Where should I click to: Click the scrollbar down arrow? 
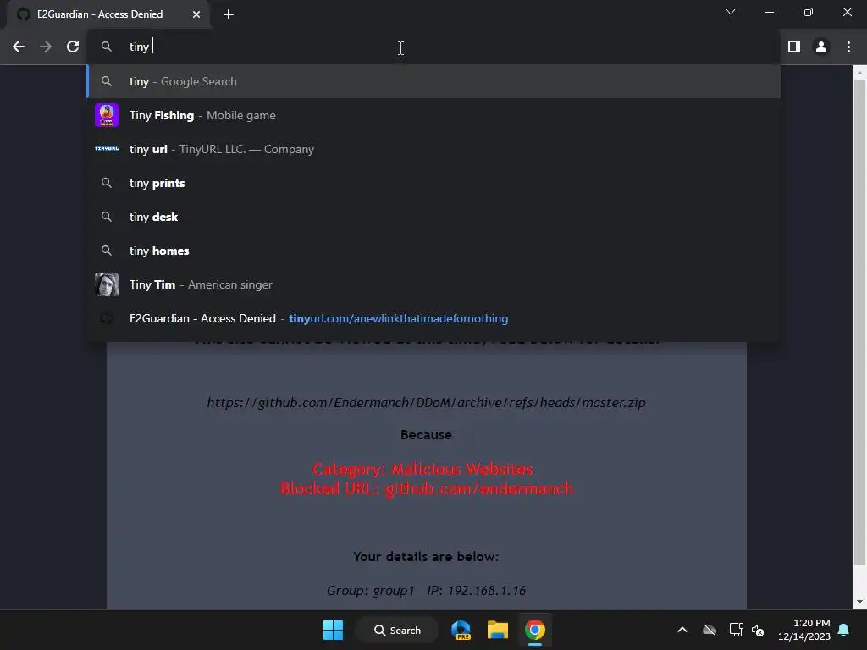point(859,602)
